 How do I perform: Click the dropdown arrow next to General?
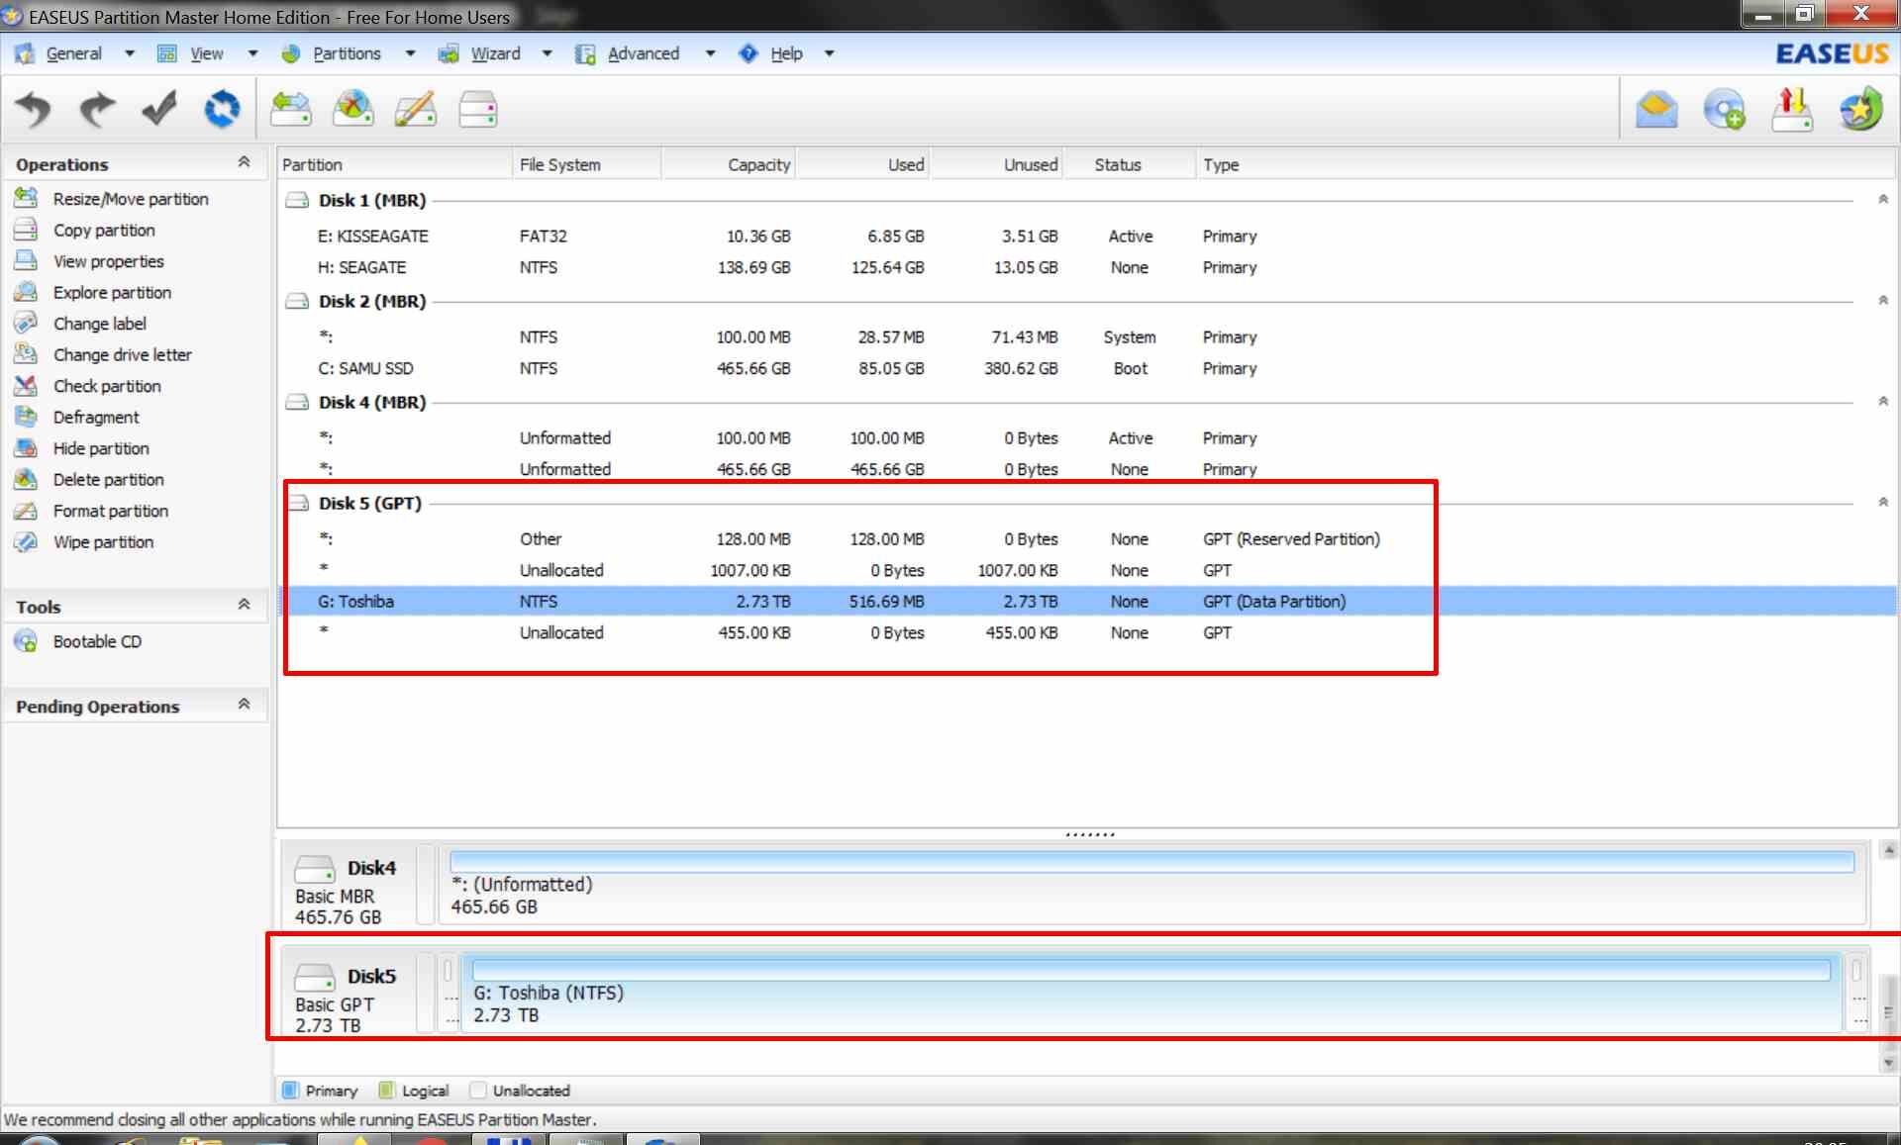pos(130,53)
